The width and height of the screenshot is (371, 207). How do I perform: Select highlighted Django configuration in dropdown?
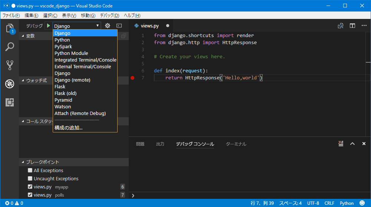pos(85,33)
